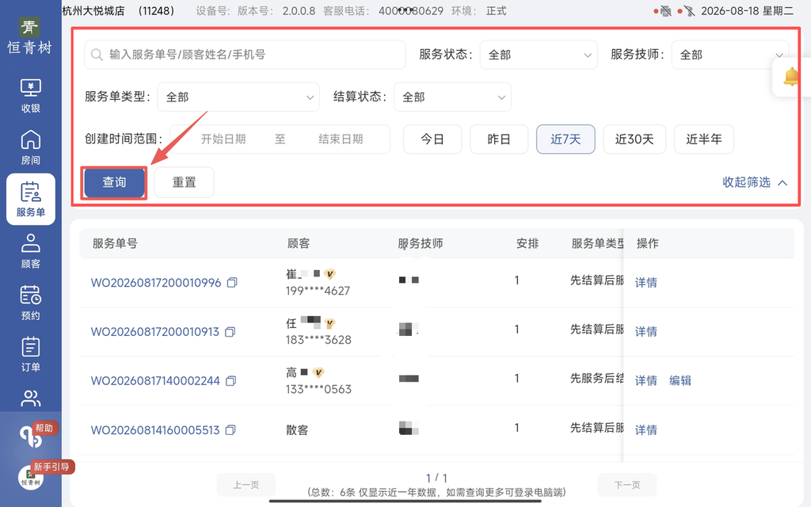Open the 服务状态 dropdown

(539, 55)
